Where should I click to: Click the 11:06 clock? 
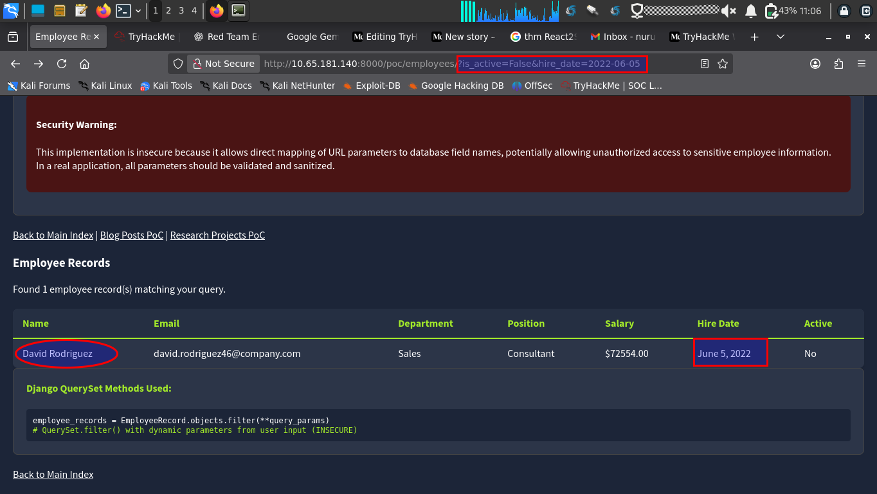pyautogui.click(x=811, y=11)
